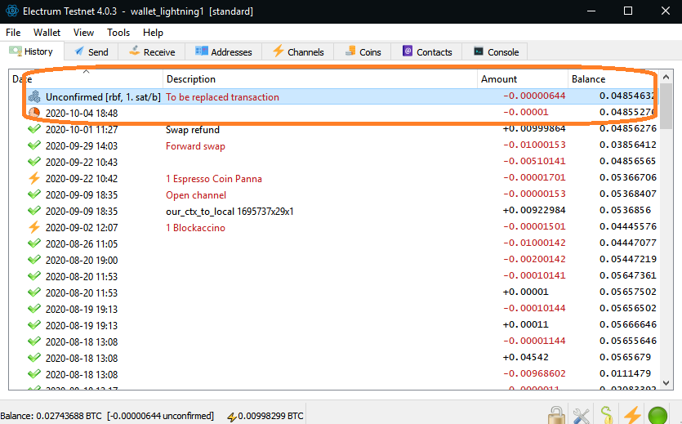The height and width of the screenshot is (424, 682).
Task: Click amount -0.00010144
Action: (x=534, y=308)
